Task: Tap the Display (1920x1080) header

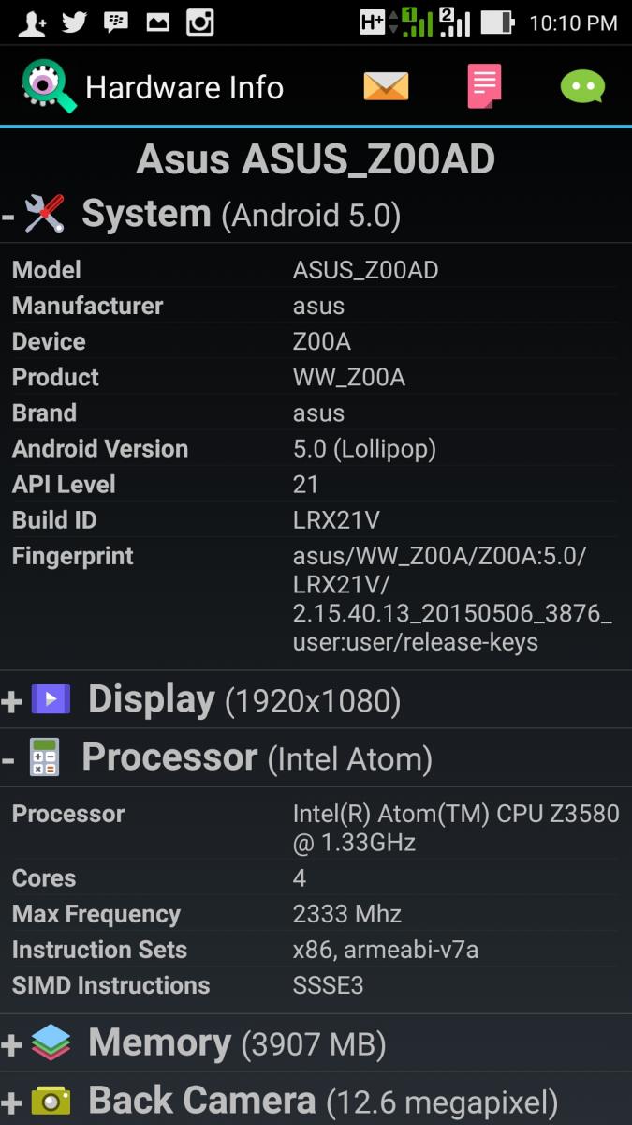Action: 244,700
